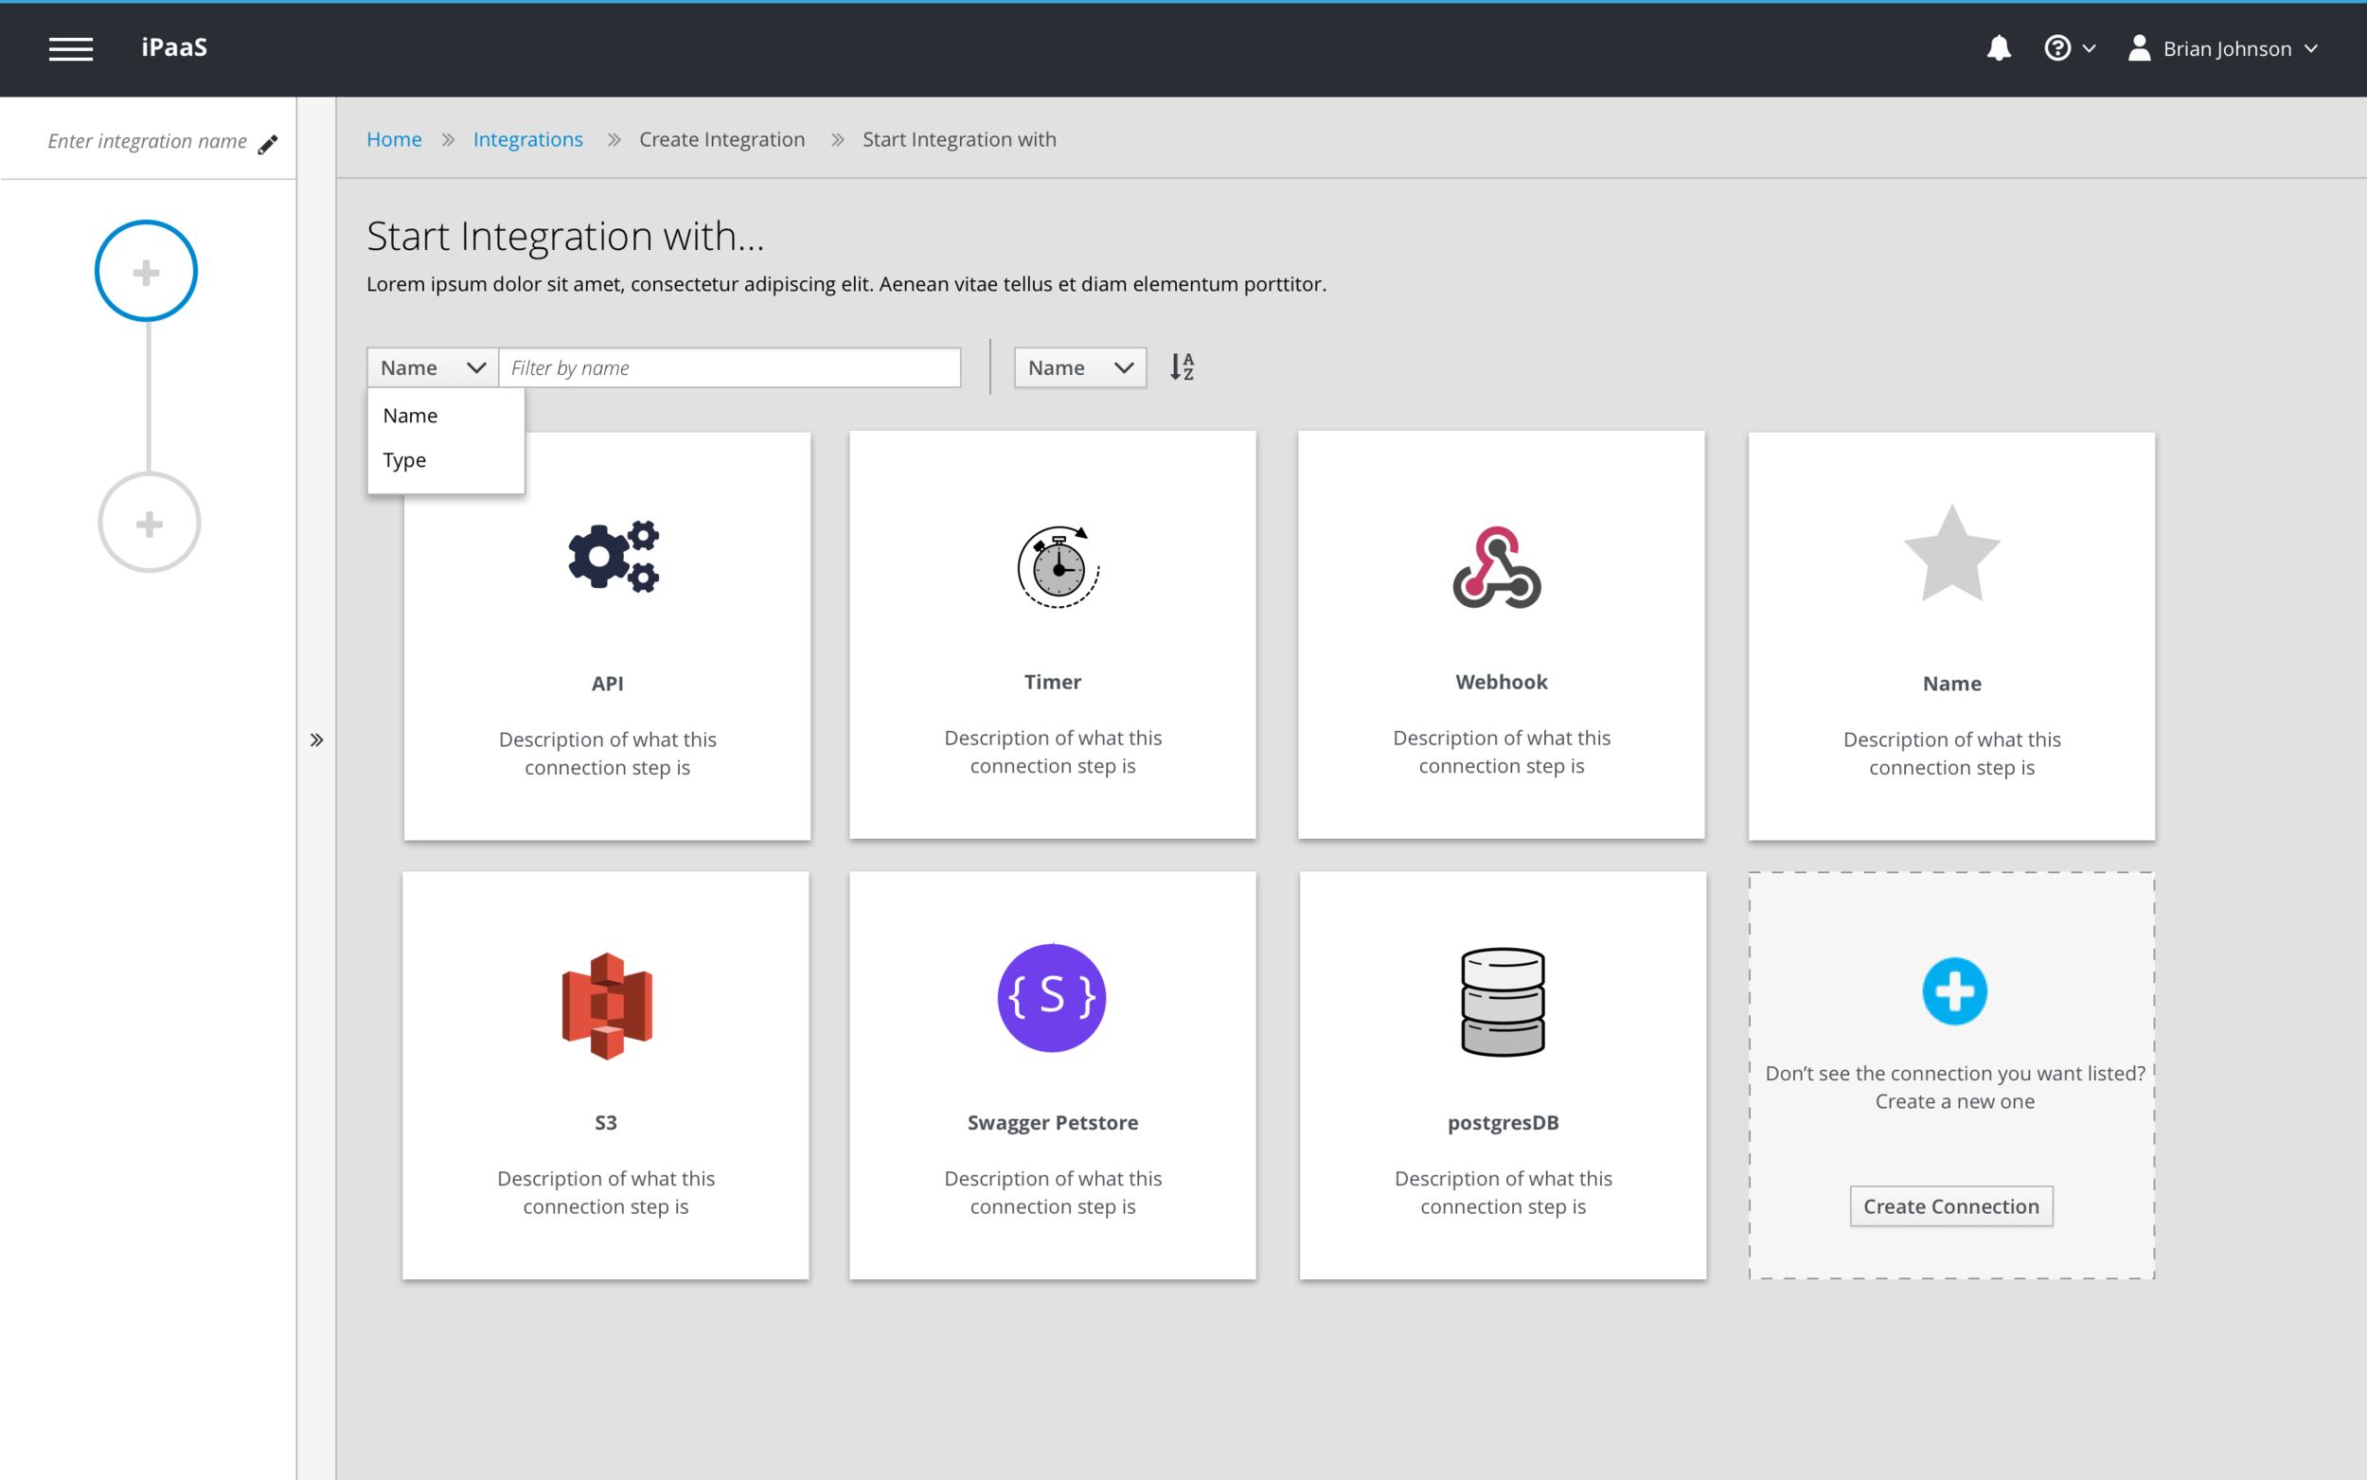Expand the sidebar with double chevron
The width and height of the screenshot is (2367, 1480).
[317, 740]
